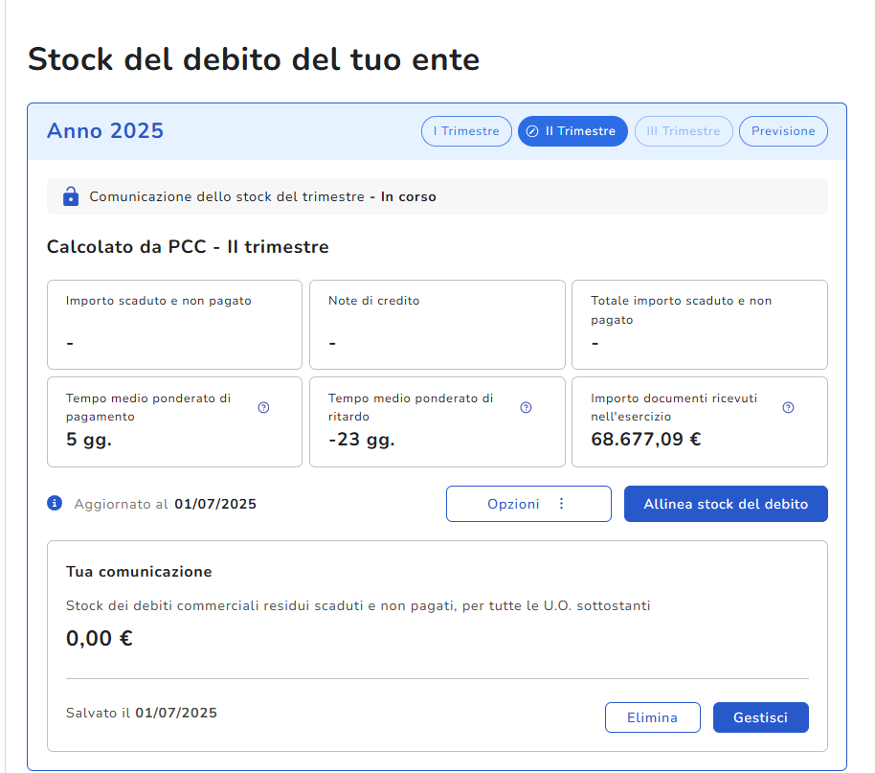Click the blue lock icon in status banner
The width and height of the screenshot is (875, 773).
tap(70, 196)
